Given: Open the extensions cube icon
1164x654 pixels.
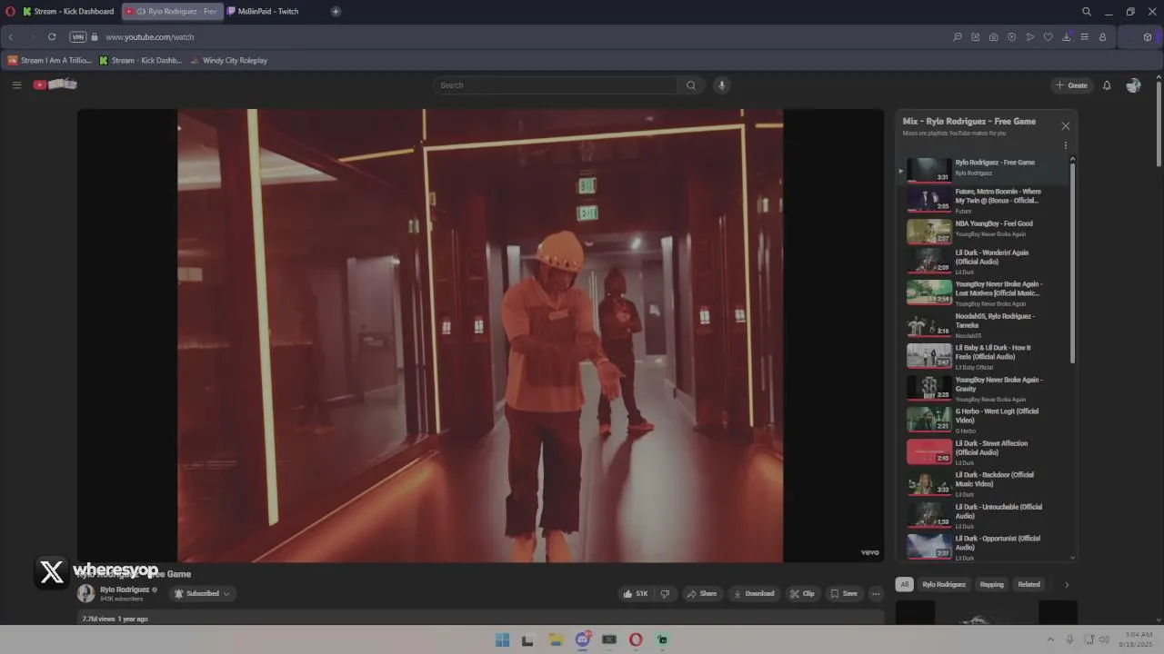Looking at the screenshot, I should [x=1148, y=37].
